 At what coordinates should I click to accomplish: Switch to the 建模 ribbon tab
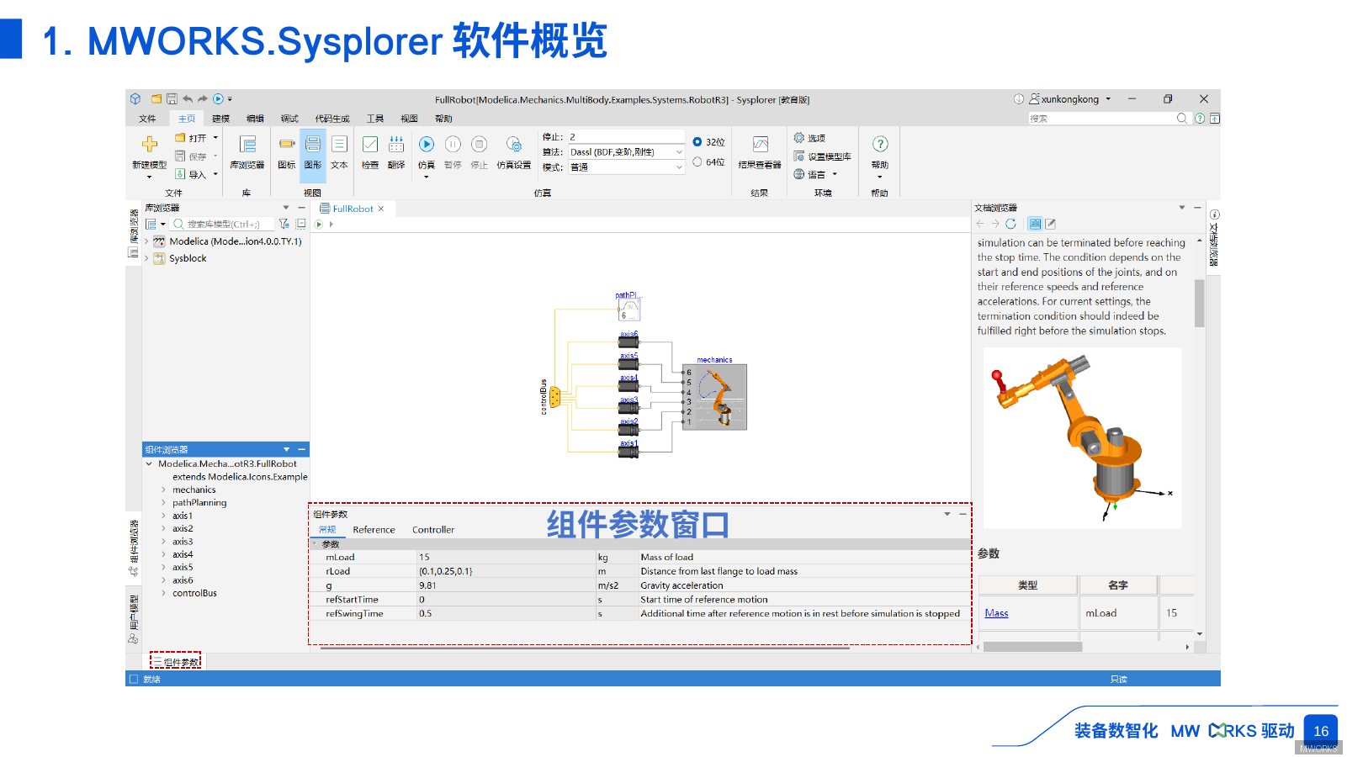(x=220, y=118)
